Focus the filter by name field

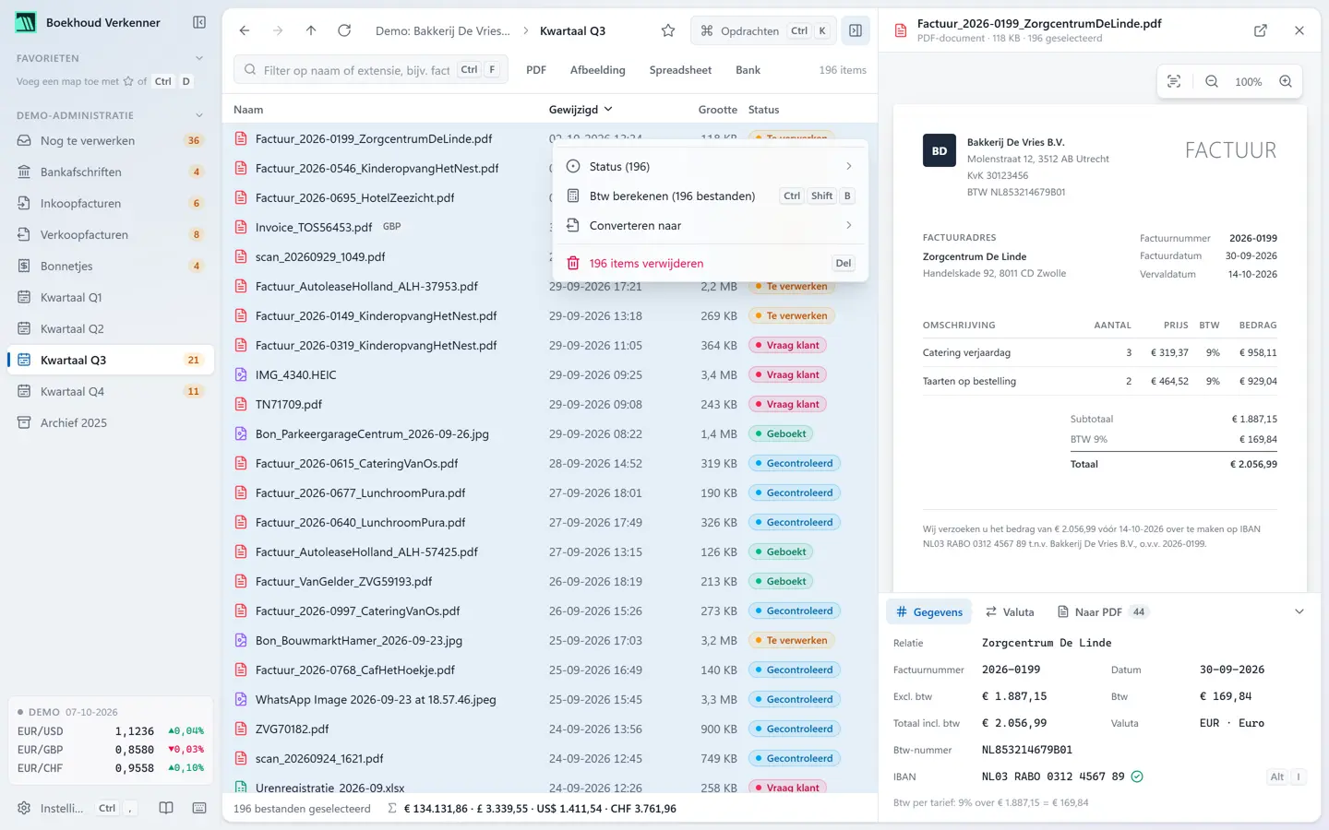coord(371,70)
